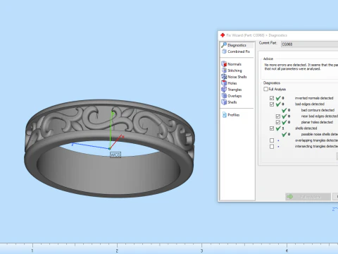Click the Current Part field showing CG968
Screen dimensions: 338x254
309,44
